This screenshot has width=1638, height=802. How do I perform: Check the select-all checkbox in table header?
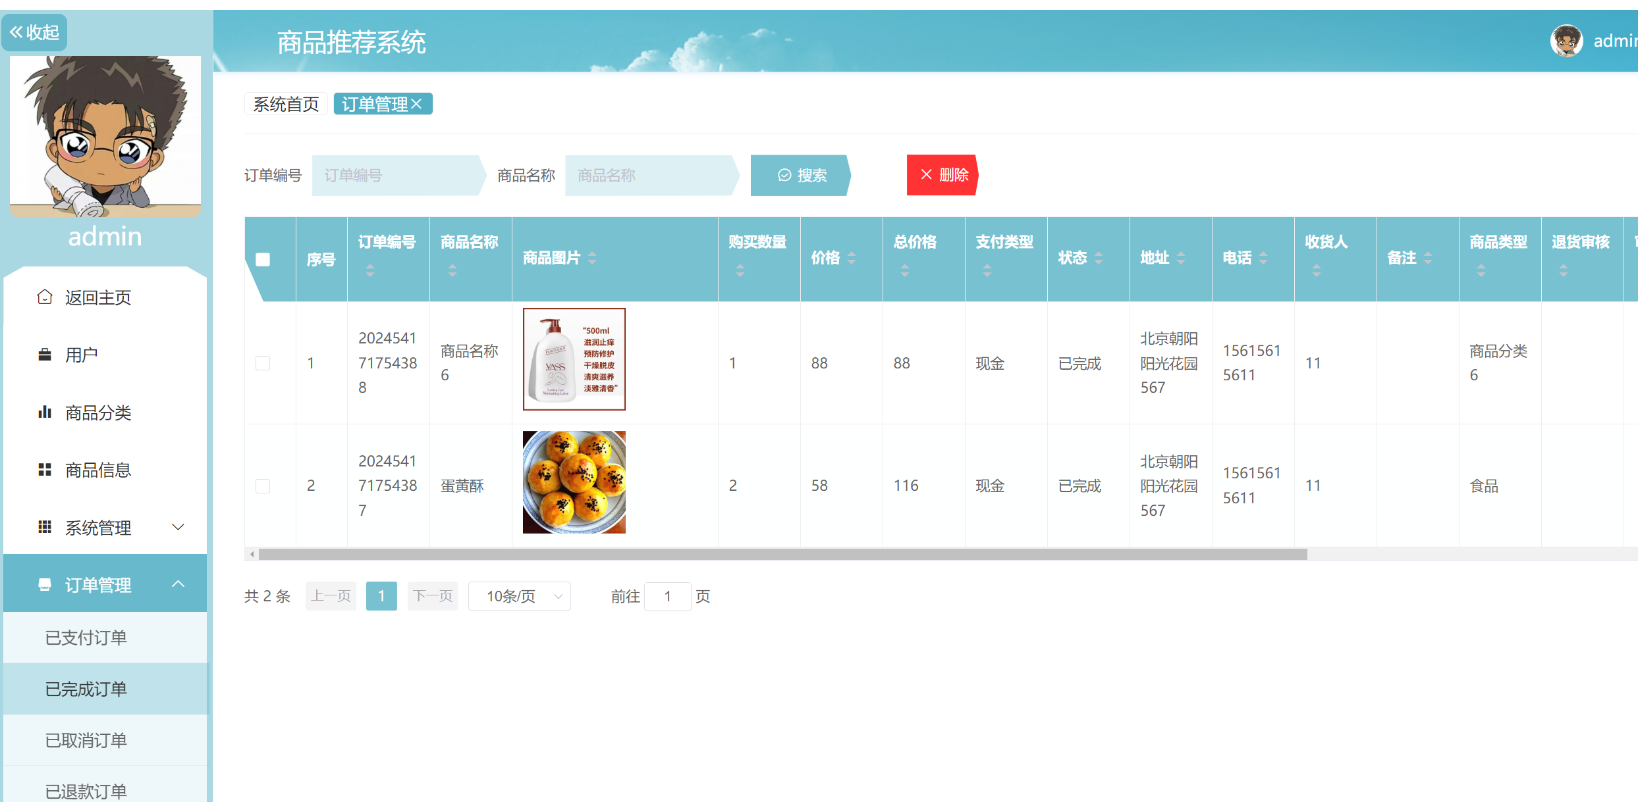click(x=263, y=259)
